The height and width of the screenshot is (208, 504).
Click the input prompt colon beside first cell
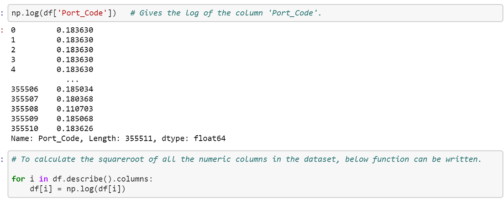tap(2, 13)
